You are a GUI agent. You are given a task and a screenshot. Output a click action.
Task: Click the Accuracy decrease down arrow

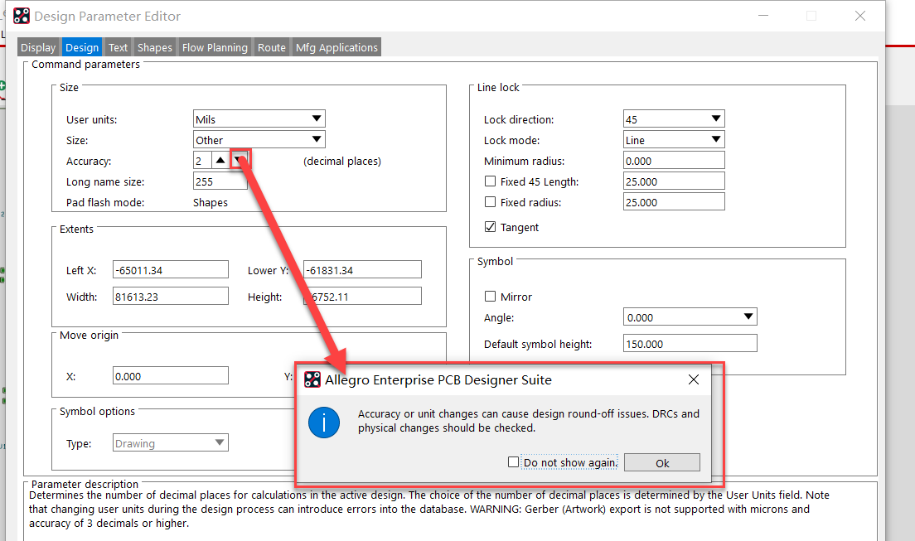pyautogui.click(x=239, y=161)
